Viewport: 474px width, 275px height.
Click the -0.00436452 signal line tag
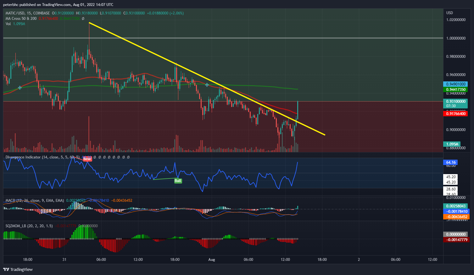pos(456,217)
